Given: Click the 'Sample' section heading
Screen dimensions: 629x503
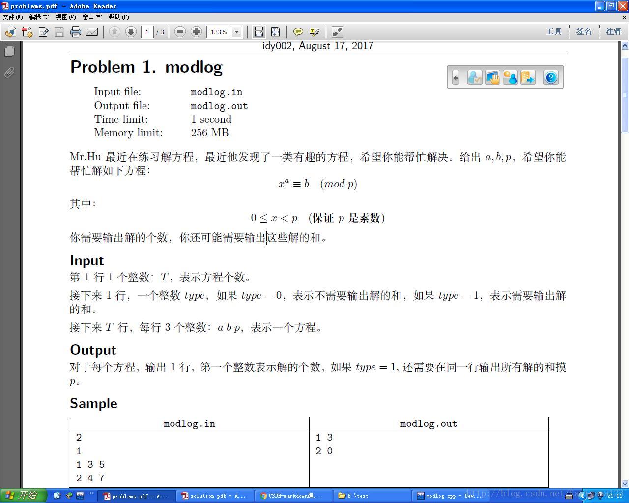Looking at the screenshot, I should (93, 404).
